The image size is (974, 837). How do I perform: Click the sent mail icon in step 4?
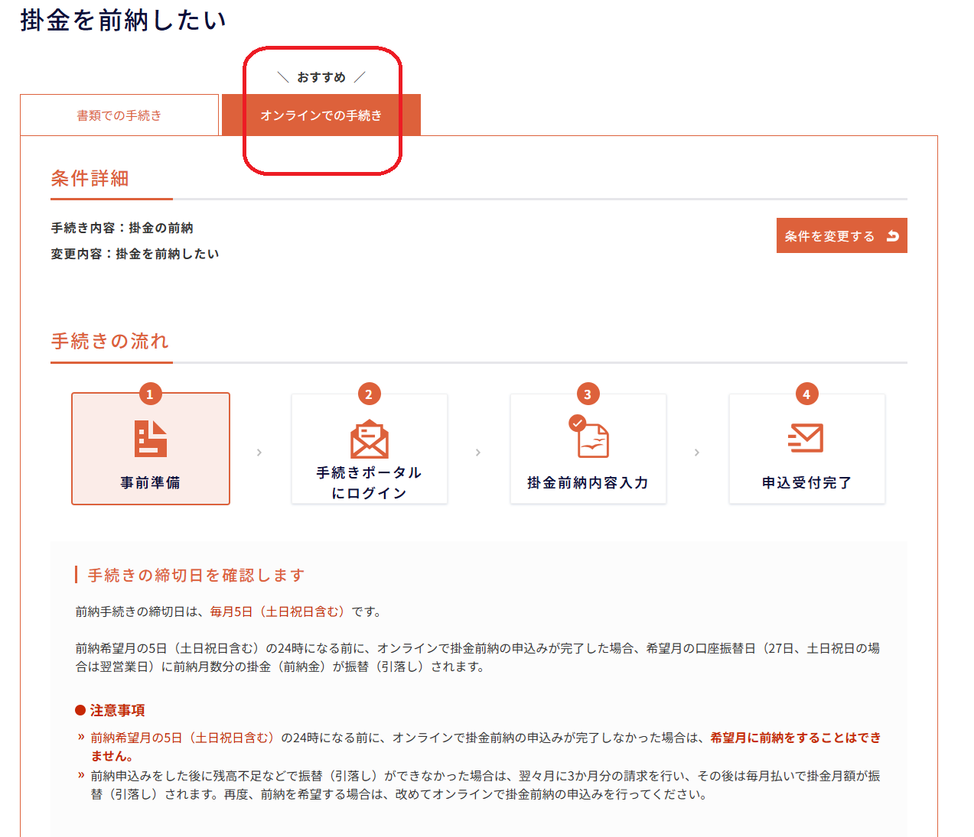pos(806,438)
